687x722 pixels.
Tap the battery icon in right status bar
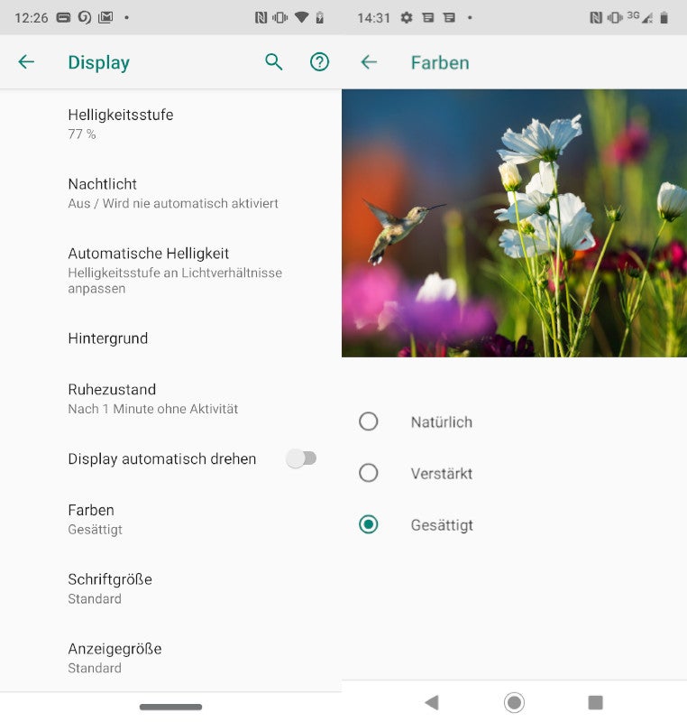(x=664, y=17)
